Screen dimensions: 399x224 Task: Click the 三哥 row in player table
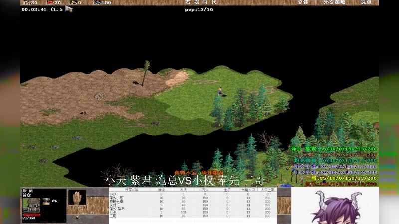(193, 216)
